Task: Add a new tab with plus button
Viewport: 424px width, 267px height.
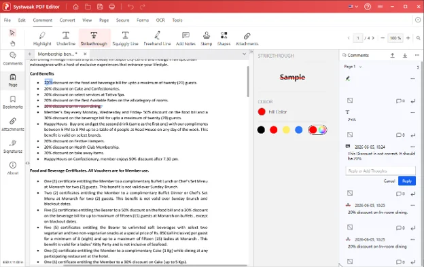Action: pyautogui.click(x=29, y=54)
